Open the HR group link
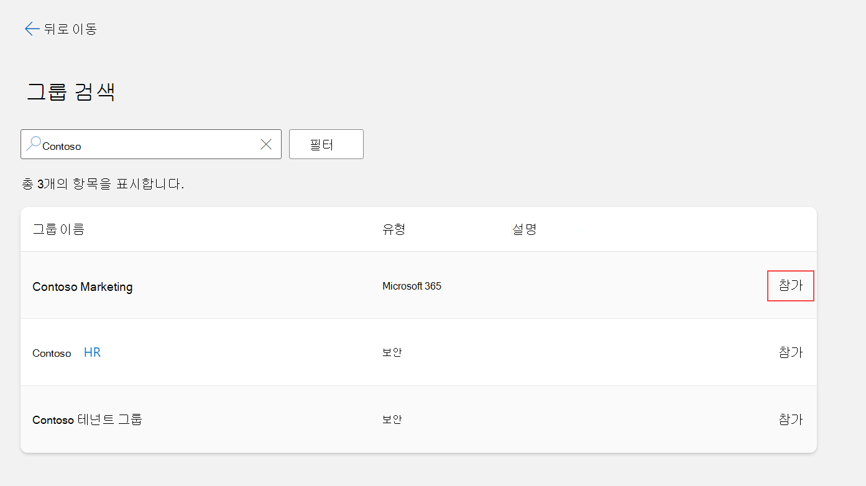 (x=92, y=352)
